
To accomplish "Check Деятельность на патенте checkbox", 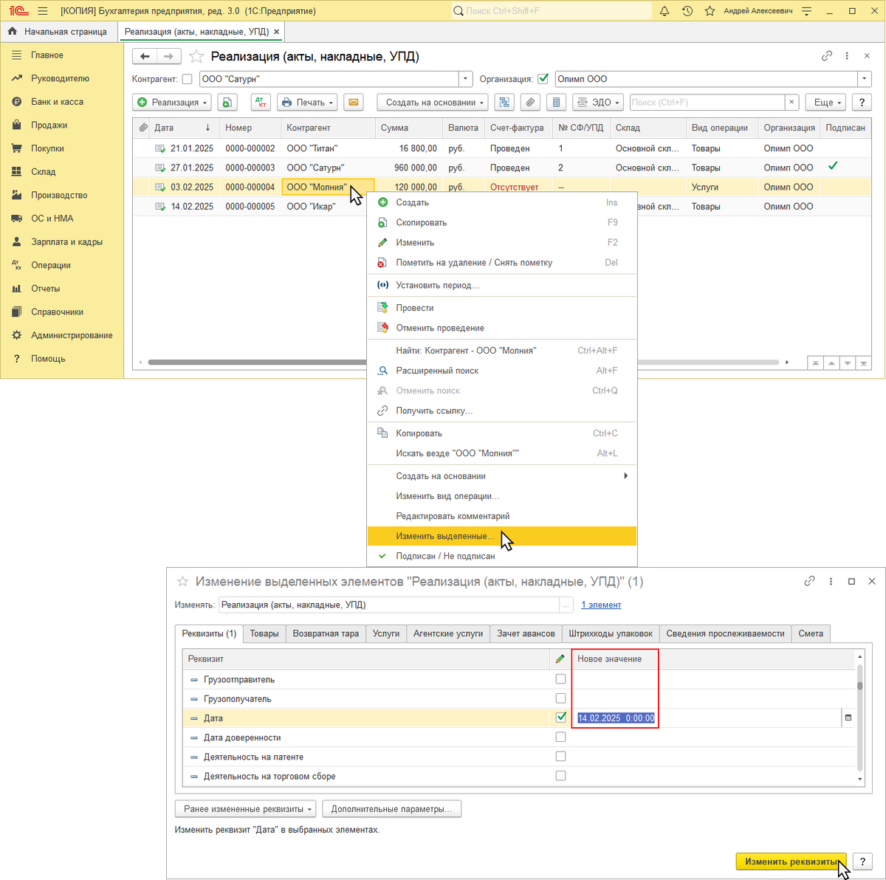I will click(560, 756).
